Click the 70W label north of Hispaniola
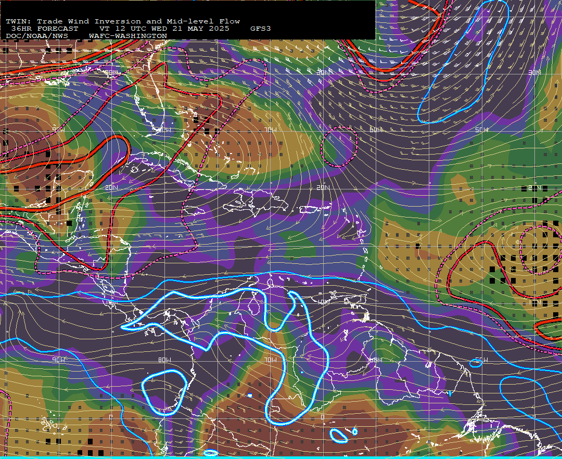This screenshot has width=562, height=459. (271, 130)
